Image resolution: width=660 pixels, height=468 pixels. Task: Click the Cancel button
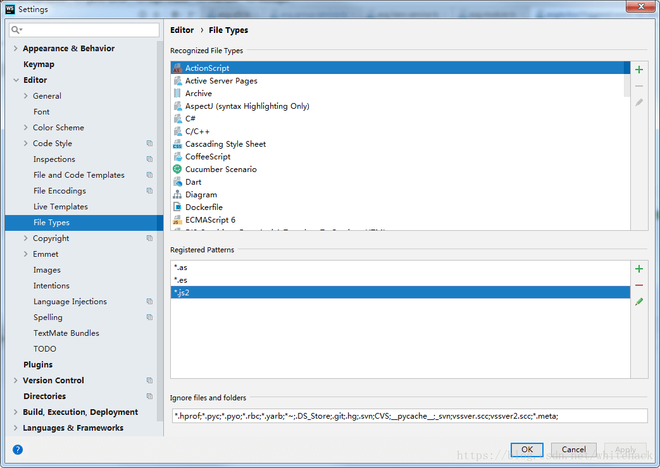573,450
